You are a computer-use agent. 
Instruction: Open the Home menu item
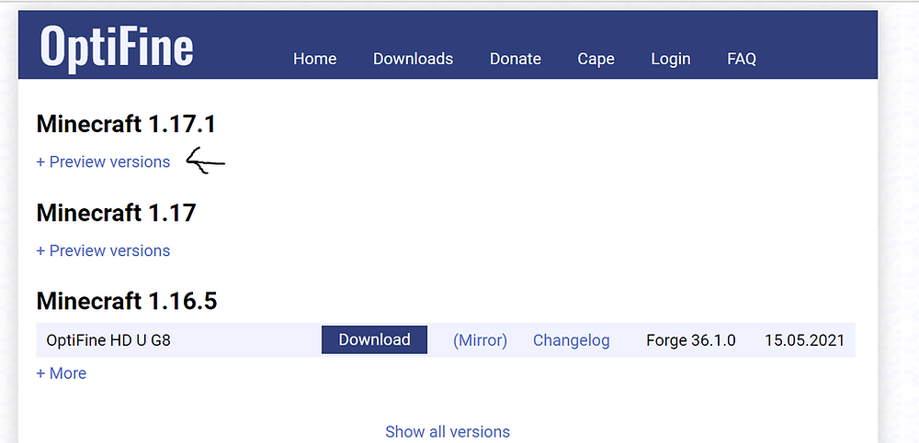(x=314, y=59)
